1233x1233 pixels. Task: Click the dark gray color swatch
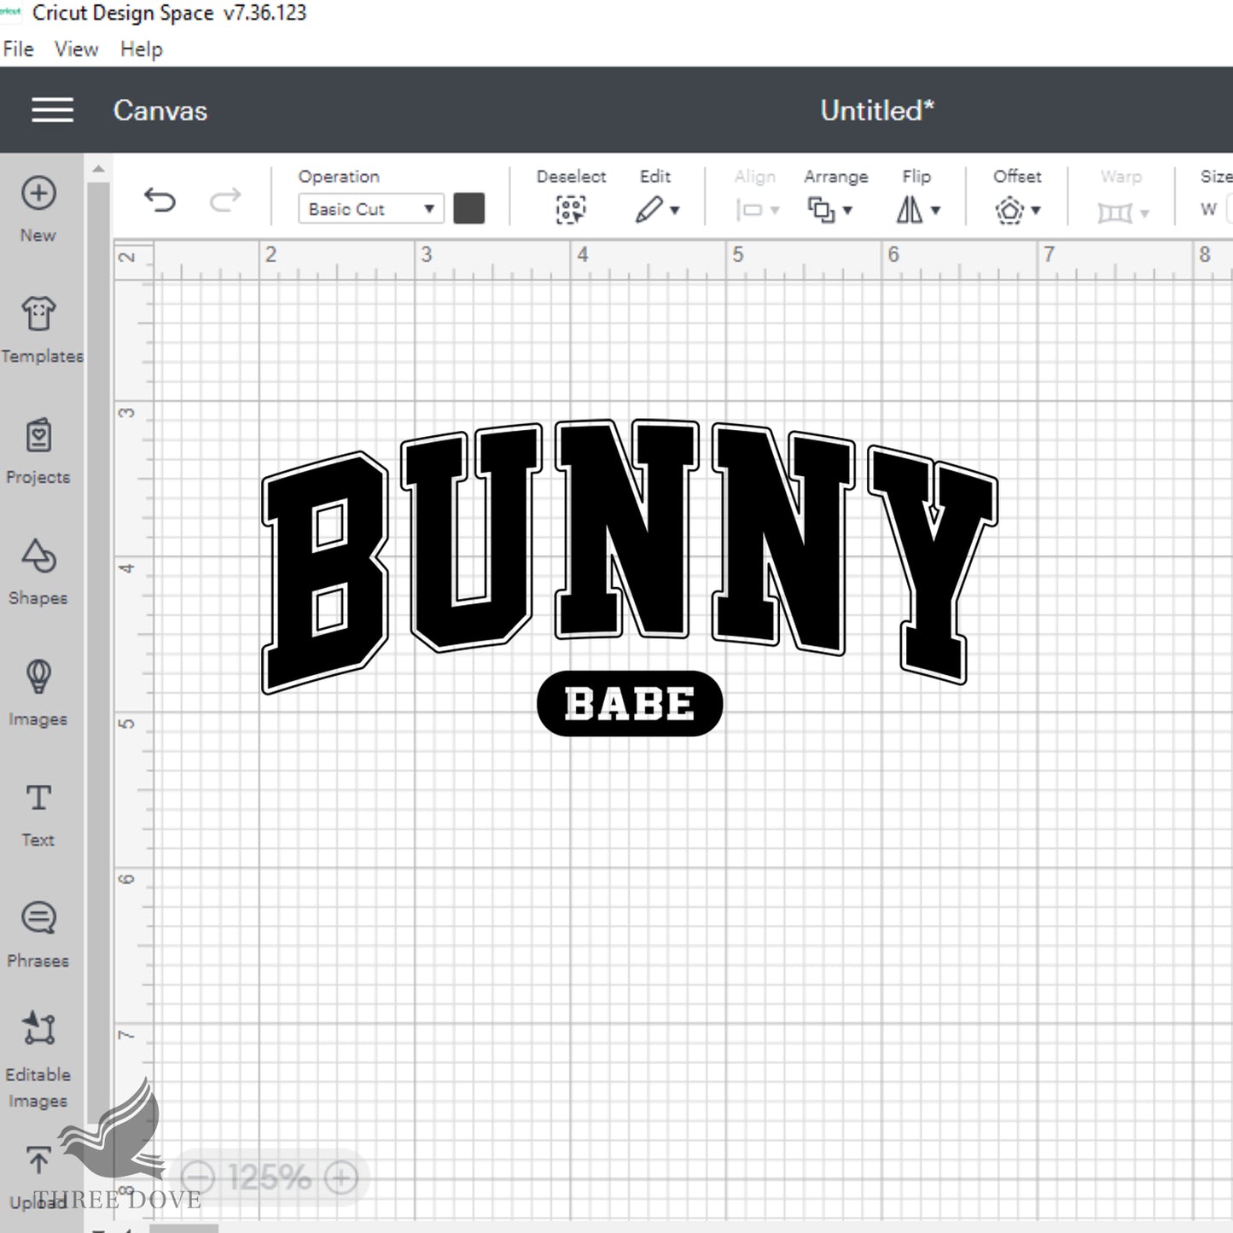click(x=469, y=209)
